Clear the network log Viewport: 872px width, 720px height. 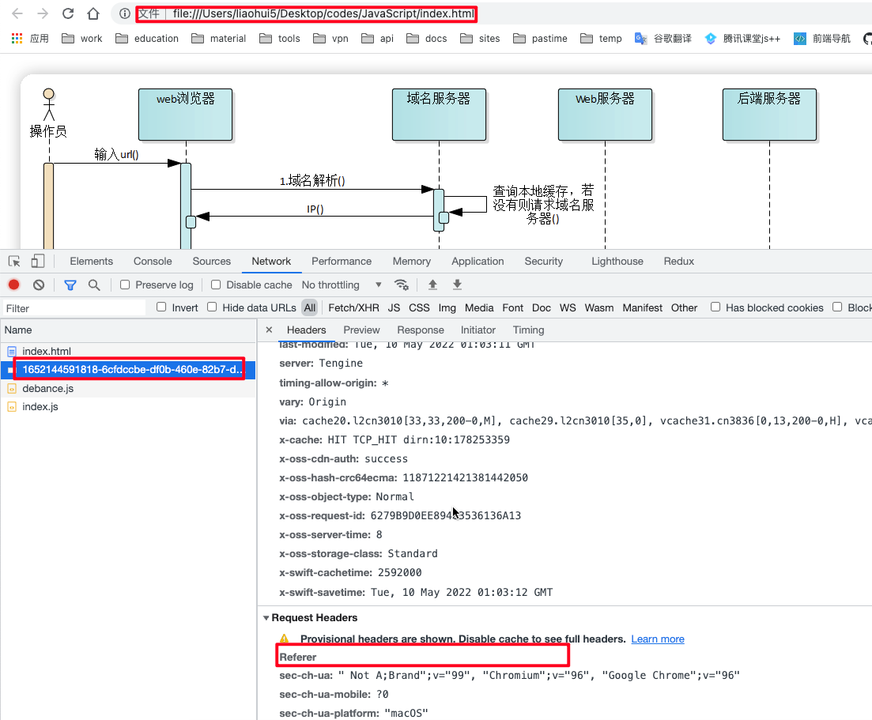point(39,285)
